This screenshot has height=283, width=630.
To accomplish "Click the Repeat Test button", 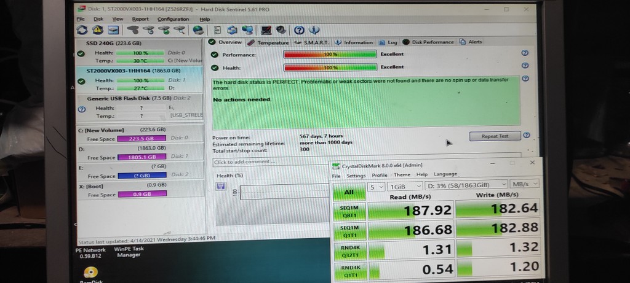I will point(495,136).
